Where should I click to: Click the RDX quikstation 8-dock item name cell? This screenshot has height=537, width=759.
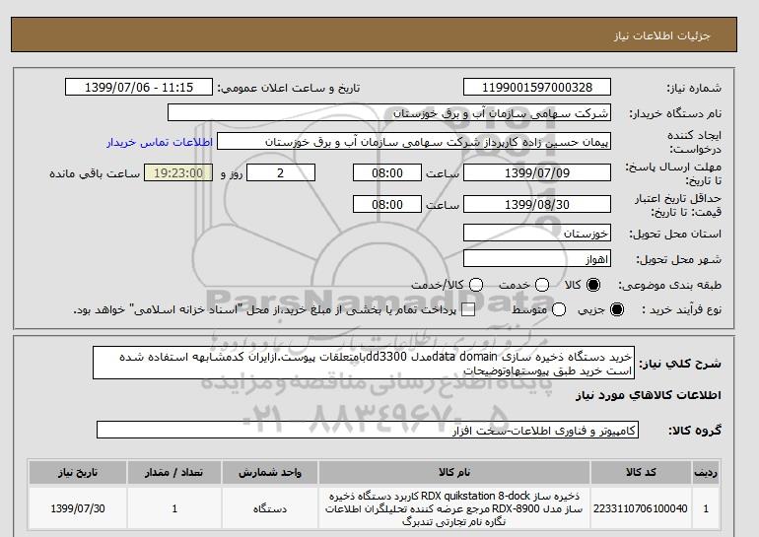(454, 509)
